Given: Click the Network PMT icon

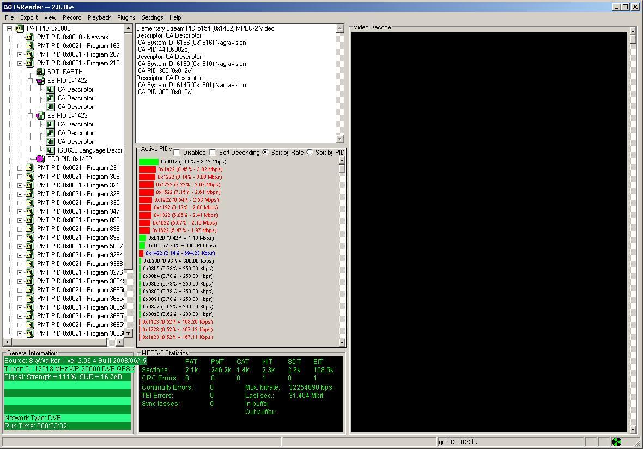Looking at the screenshot, I should (x=29, y=37).
